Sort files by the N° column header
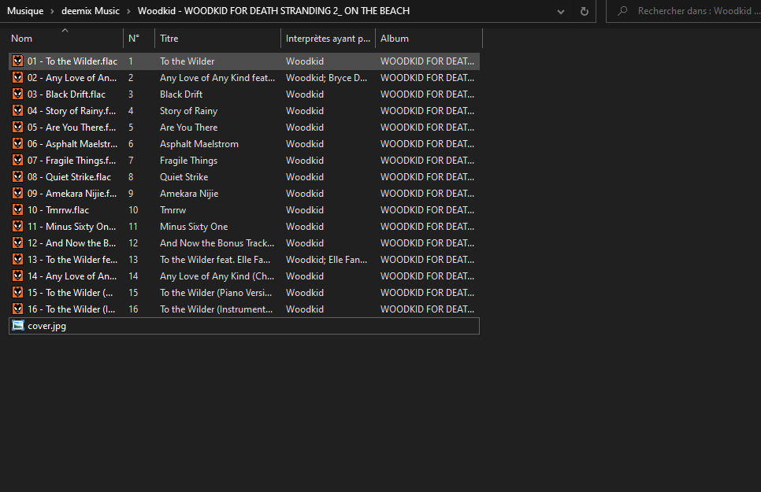Viewport: 761px width, 492px height. 139,39
